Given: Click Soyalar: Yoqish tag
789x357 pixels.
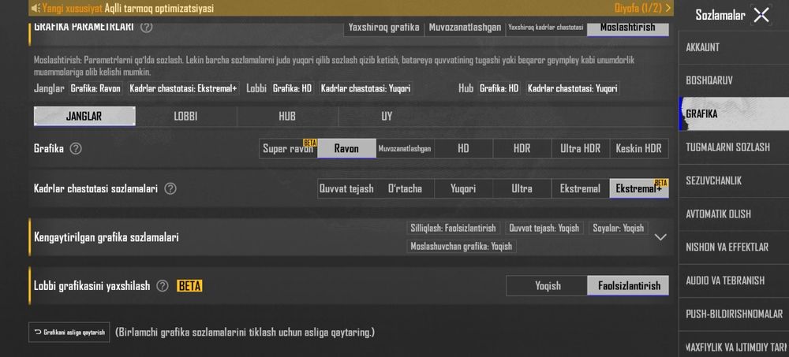Looking at the screenshot, I should pyautogui.click(x=619, y=228).
